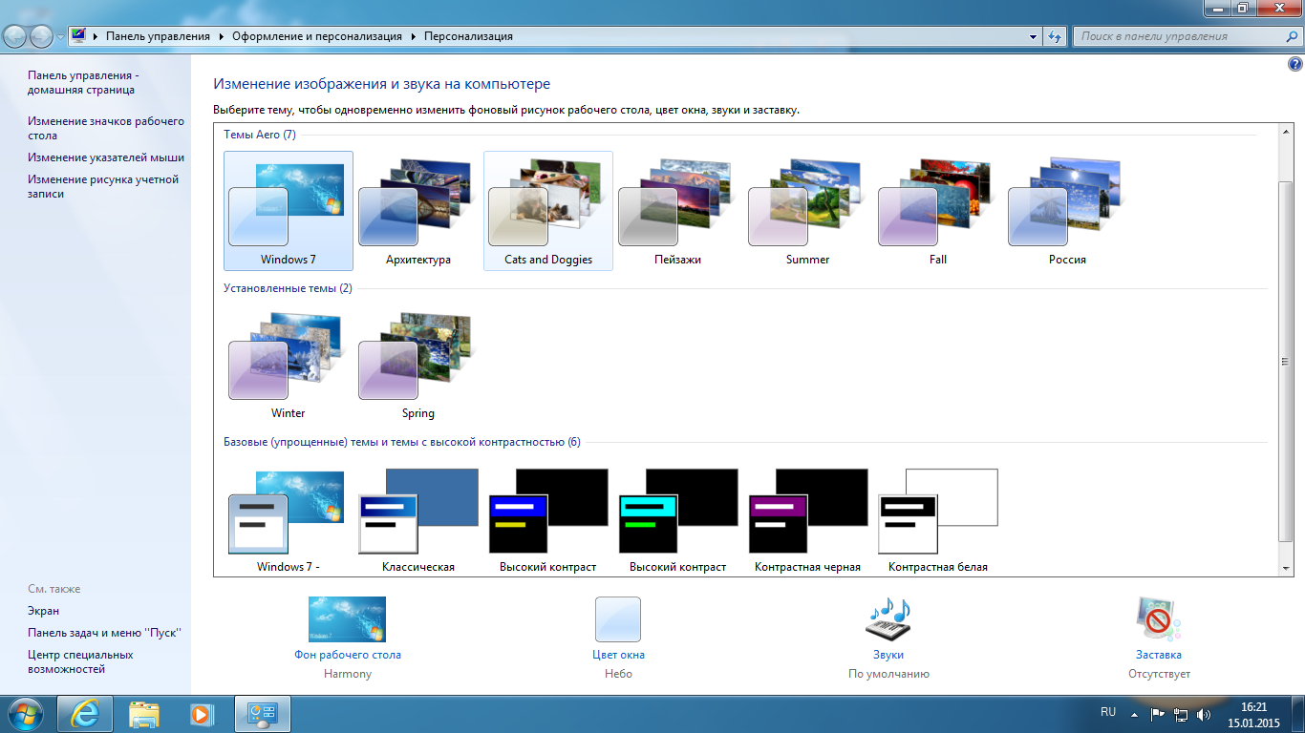
Task: Choose the Классическая theme
Action: [x=418, y=518]
